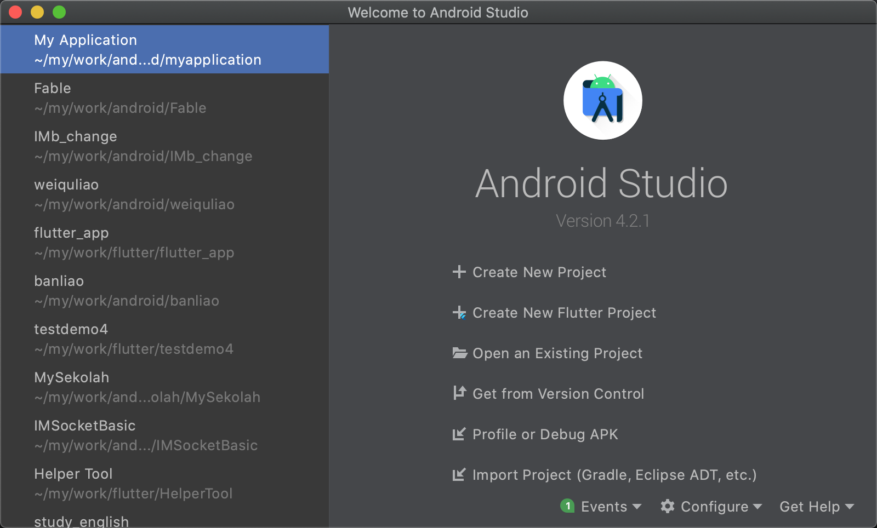Select the Fable project from the list
877x528 pixels.
coord(119,97)
